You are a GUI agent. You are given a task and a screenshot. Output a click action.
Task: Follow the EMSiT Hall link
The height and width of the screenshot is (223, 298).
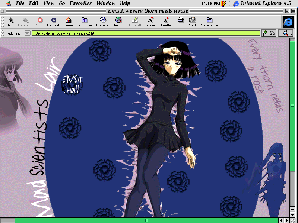click(x=72, y=84)
